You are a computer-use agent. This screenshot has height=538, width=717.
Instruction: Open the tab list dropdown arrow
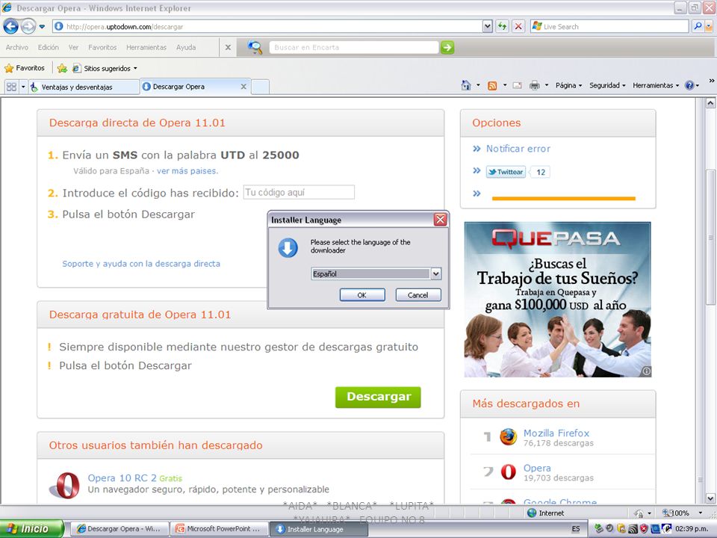23,87
